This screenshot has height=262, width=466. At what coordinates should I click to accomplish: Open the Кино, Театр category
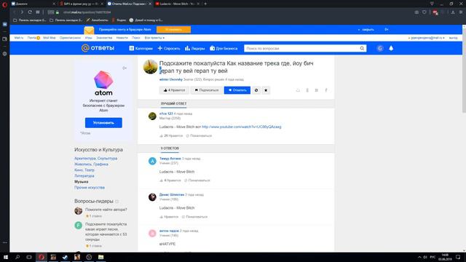[x=84, y=170]
